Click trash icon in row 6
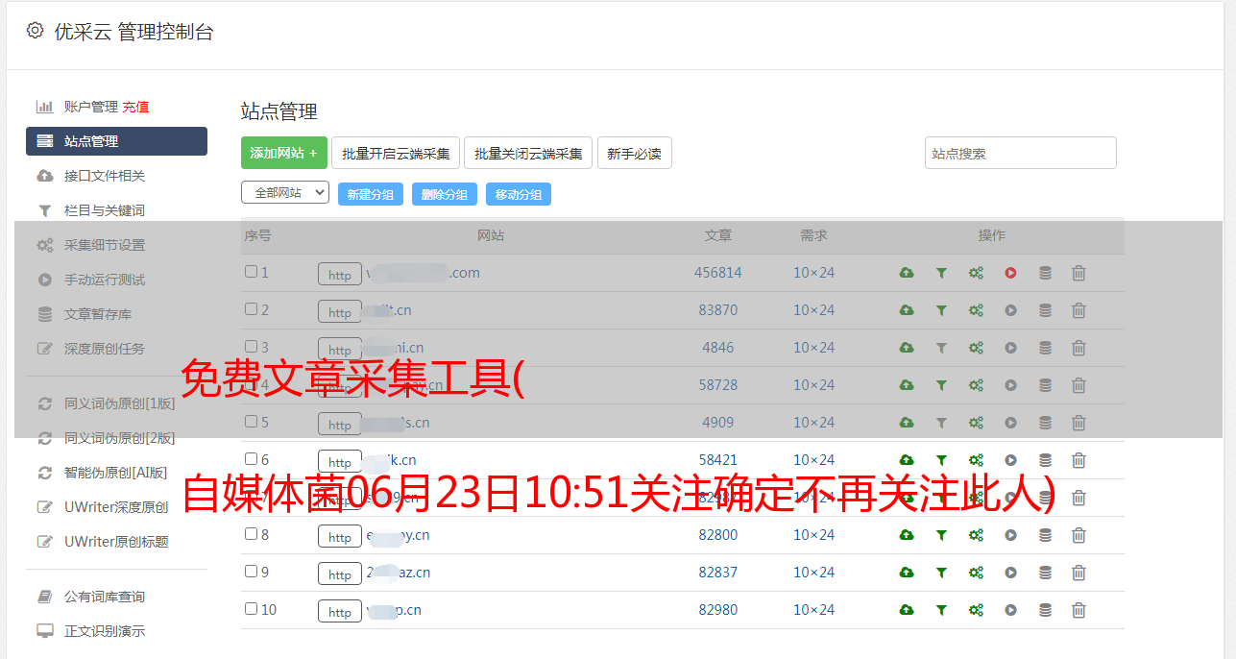1236x659 pixels. pos(1078,460)
